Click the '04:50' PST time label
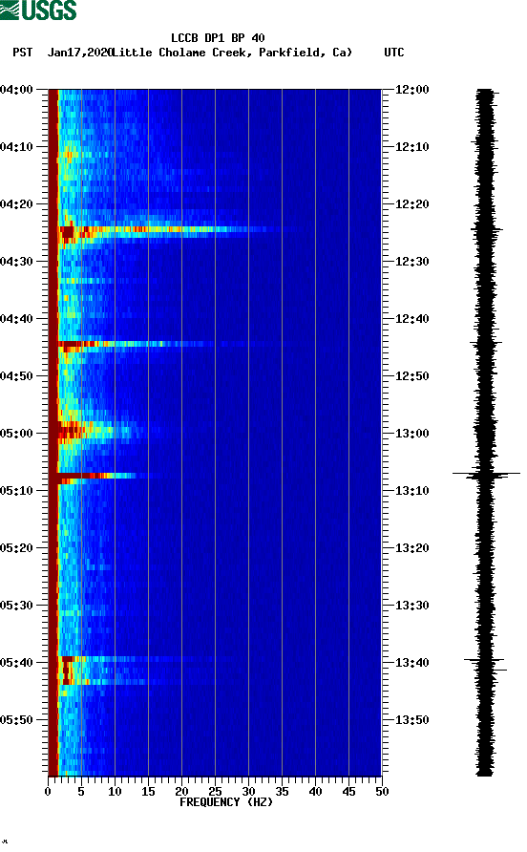 pyautogui.click(x=16, y=376)
